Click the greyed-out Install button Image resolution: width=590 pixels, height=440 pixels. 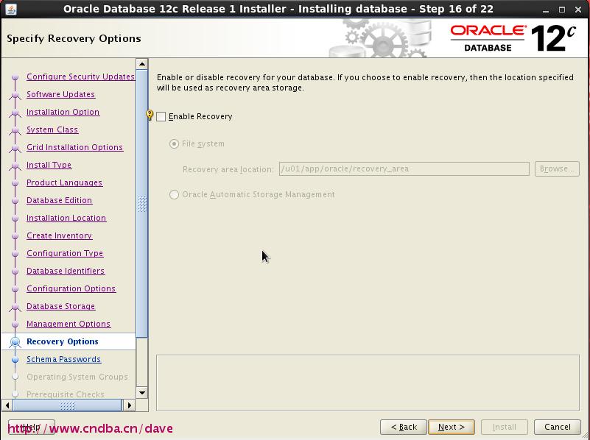tap(505, 427)
